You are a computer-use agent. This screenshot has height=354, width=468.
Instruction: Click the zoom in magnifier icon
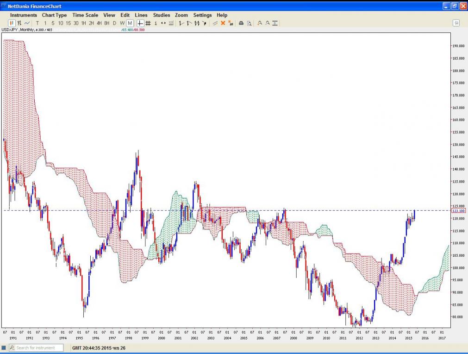[x=260, y=23]
